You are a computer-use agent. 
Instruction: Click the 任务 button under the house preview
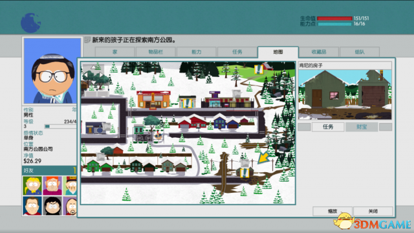pyautogui.click(x=328, y=127)
